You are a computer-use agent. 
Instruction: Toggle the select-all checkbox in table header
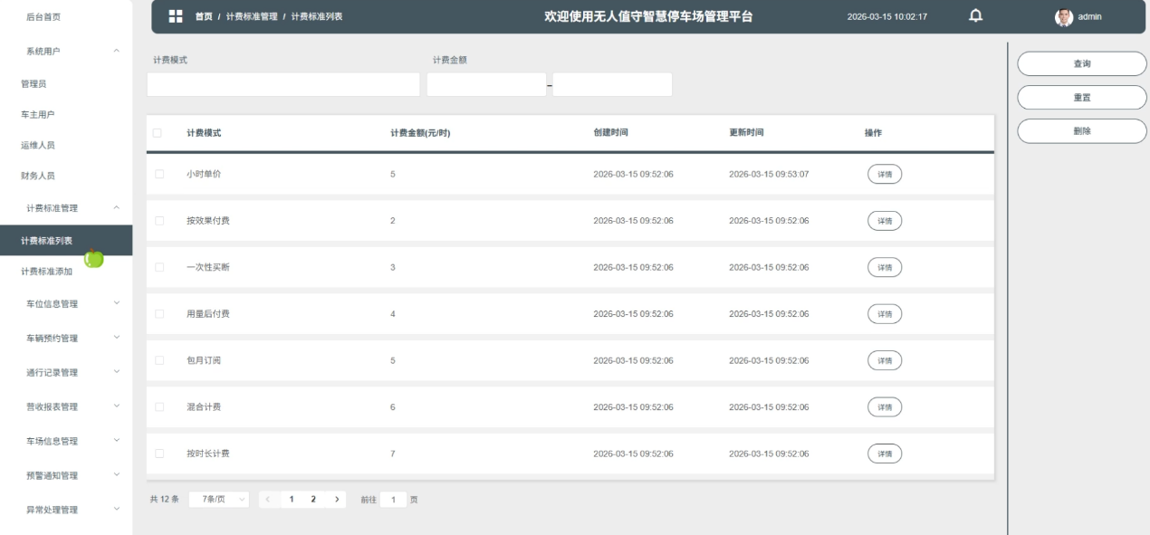(158, 133)
